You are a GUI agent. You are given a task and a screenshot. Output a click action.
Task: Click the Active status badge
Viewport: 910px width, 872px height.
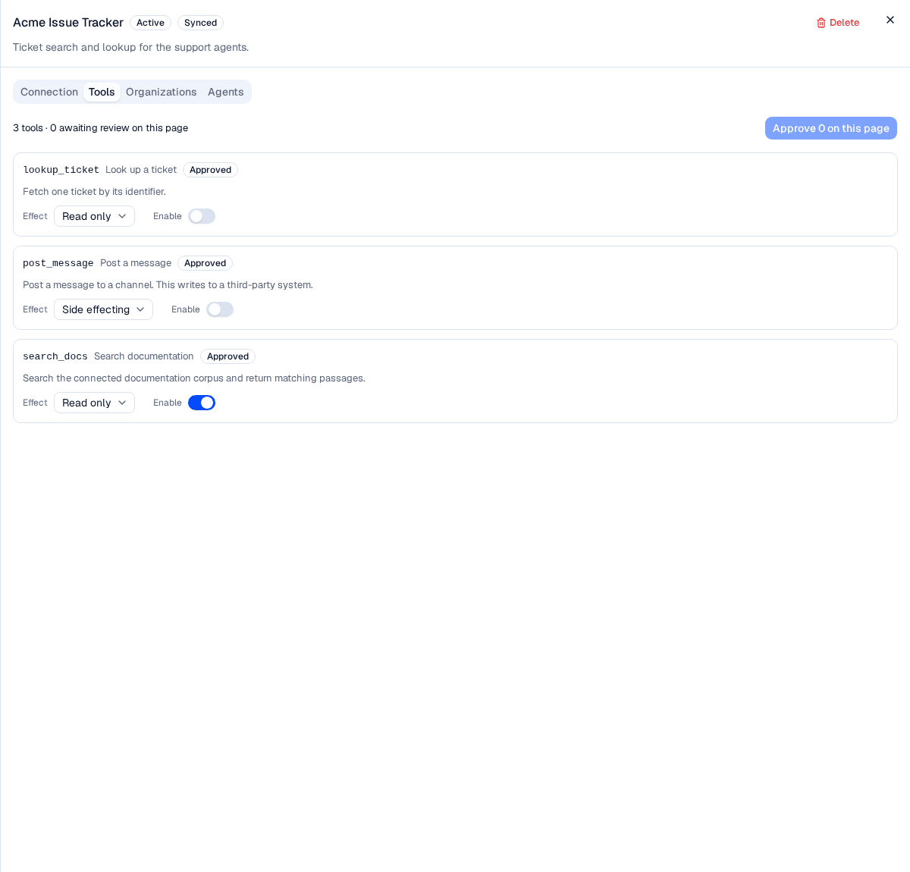click(150, 23)
